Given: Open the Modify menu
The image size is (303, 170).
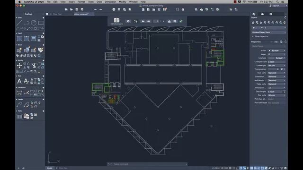Looking at the screenshot, I should click(x=123, y=2).
